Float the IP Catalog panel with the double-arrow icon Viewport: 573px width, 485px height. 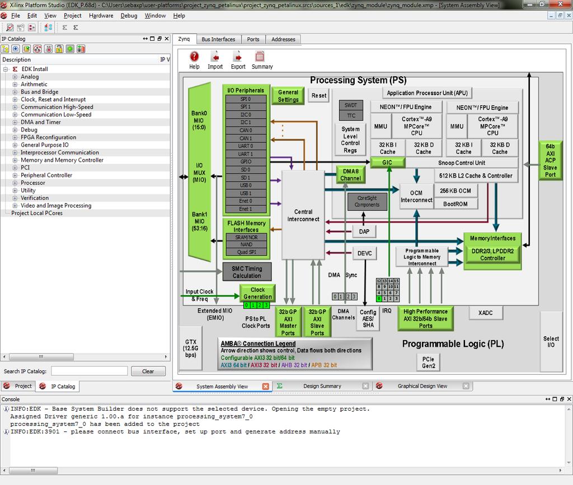pos(145,39)
